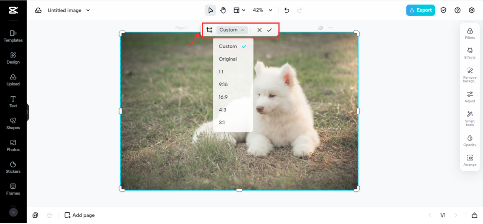Open the layout resize dropdown
Image resolution: width=483 pixels, height=224 pixels.
[239, 10]
